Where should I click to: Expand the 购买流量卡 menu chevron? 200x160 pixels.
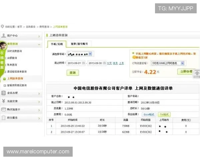(x=39, y=110)
